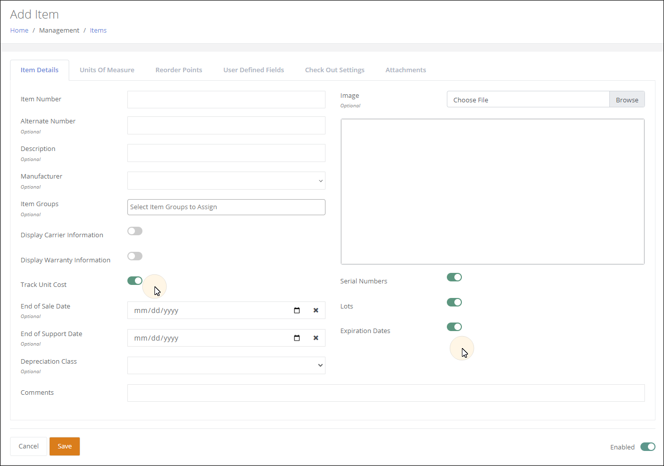This screenshot has height=466, width=664.
Task: Open calendar picker for End of Sale Date
Action: (297, 310)
